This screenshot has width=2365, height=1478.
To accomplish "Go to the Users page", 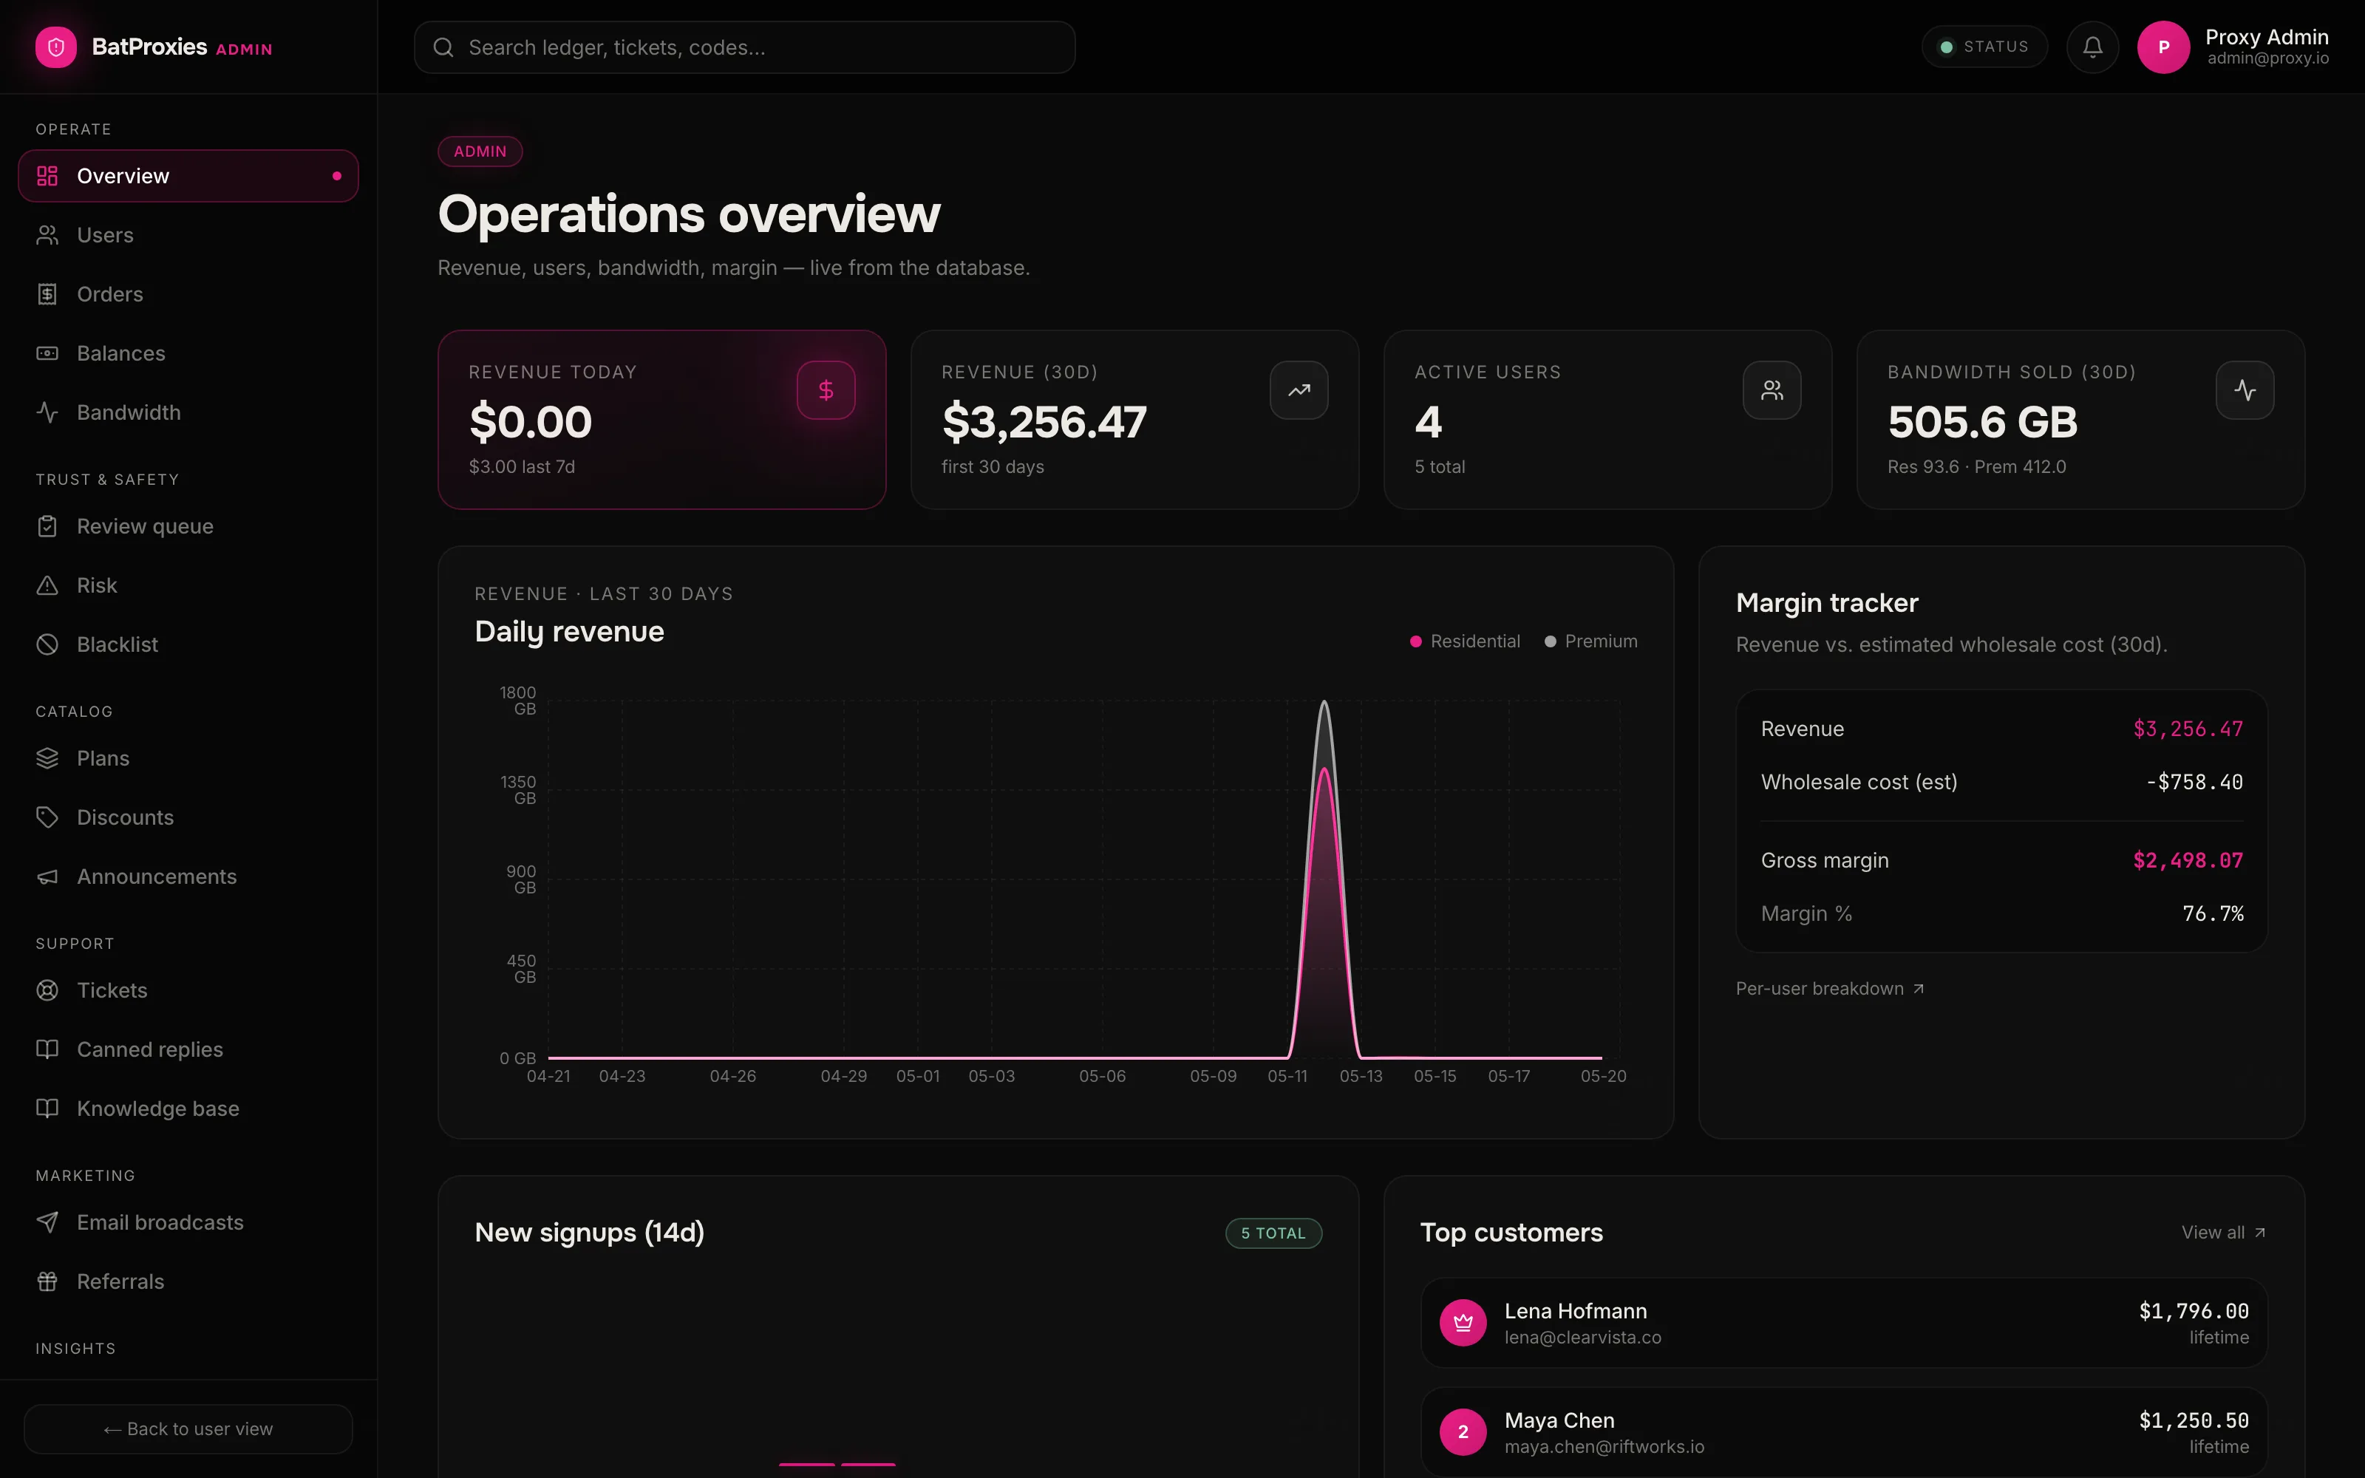I will tap(188, 234).
